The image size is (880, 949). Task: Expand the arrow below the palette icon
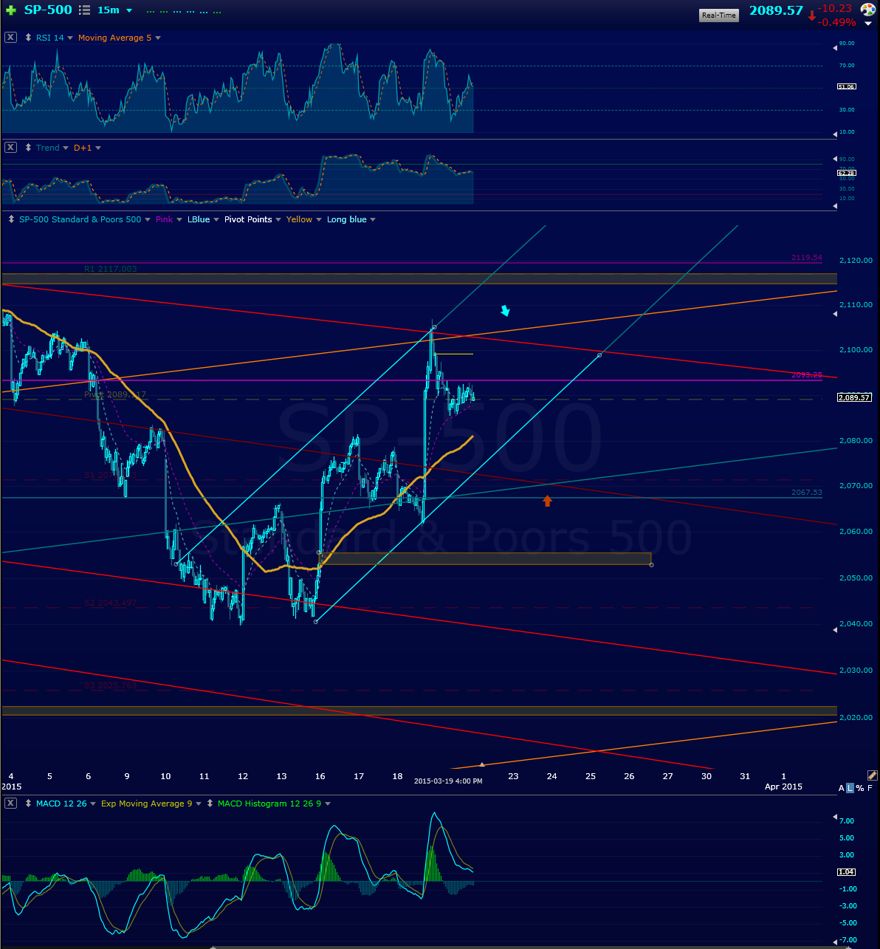[868, 24]
